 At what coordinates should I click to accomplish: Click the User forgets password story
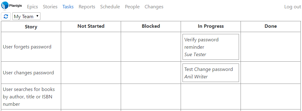tap(27, 47)
